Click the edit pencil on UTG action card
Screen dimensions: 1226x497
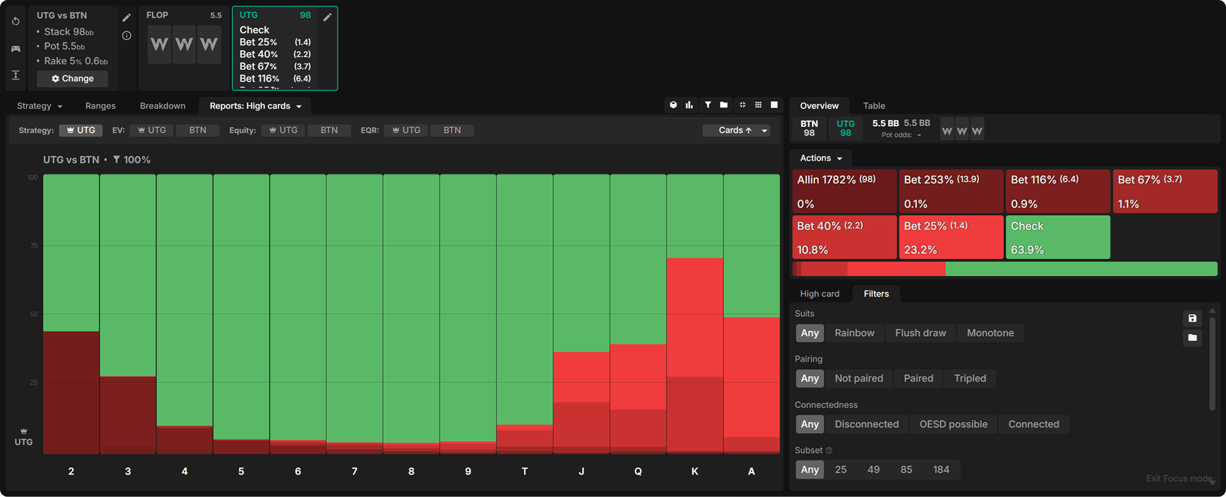pyautogui.click(x=327, y=17)
